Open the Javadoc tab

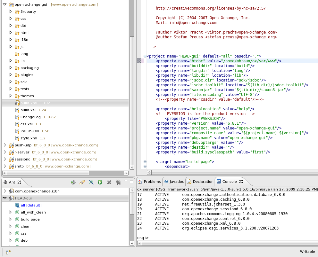(x=174, y=182)
